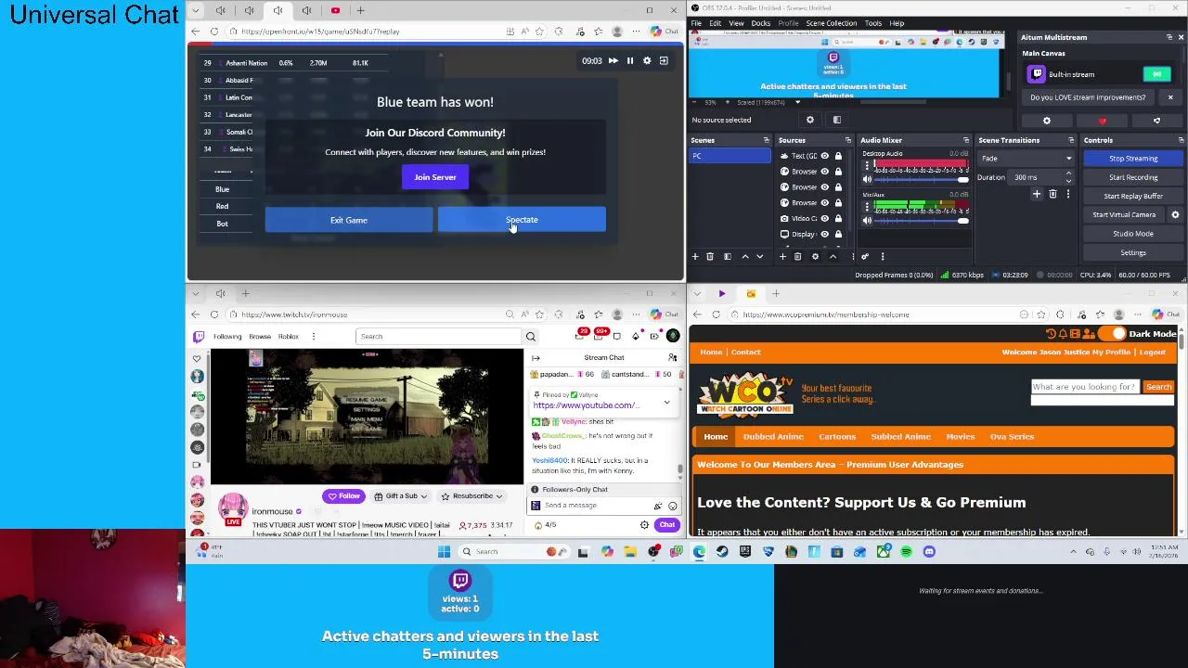The image size is (1188, 668).
Task: Open Desktop Audio three-dot options menu
Action: coord(867,166)
